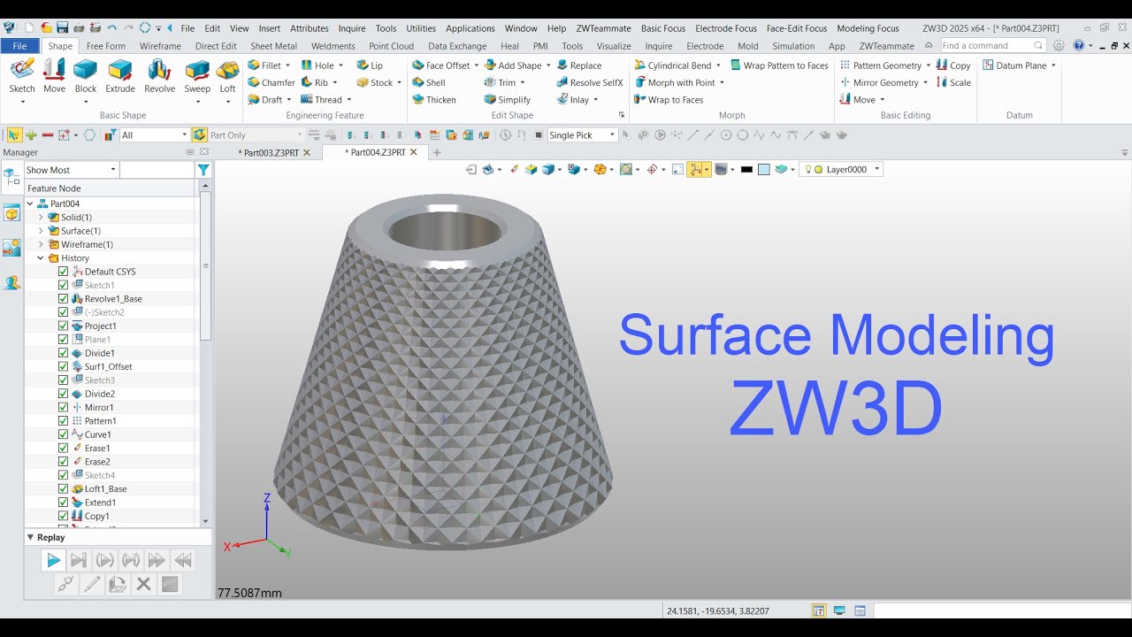Image resolution: width=1132 pixels, height=637 pixels.
Task: Click the Scale tool in Basic Editing
Action: coord(953,82)
